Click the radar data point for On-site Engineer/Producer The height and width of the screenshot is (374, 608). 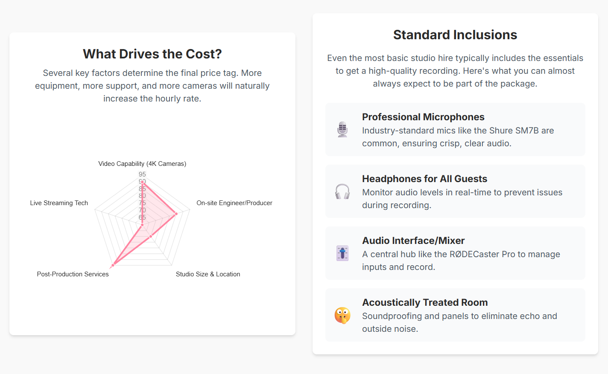click(x=176, y=214)
